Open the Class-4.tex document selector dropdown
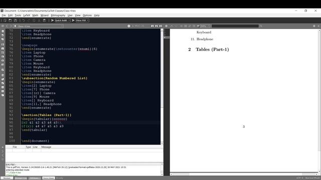Screen dimensions: 321x180 tap(39, 26)
